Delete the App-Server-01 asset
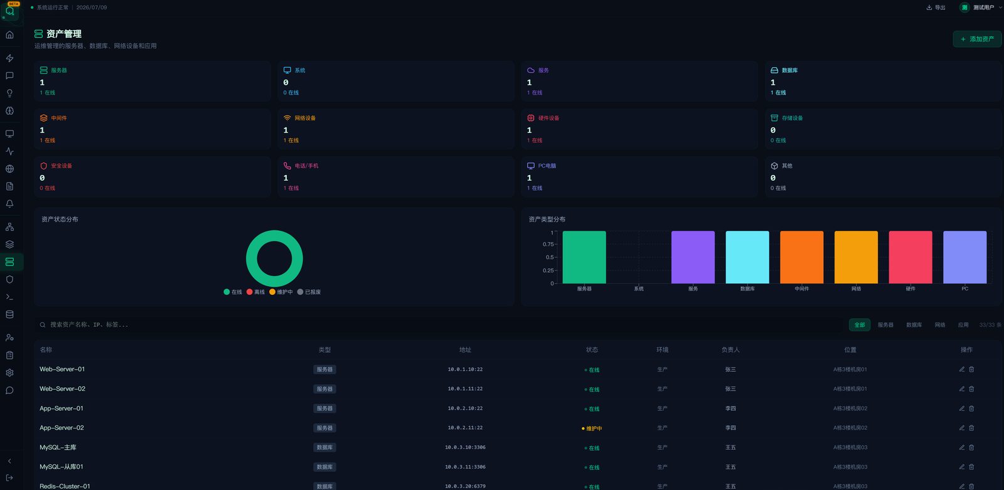1004x490 pixels. (x=971, y=408)
